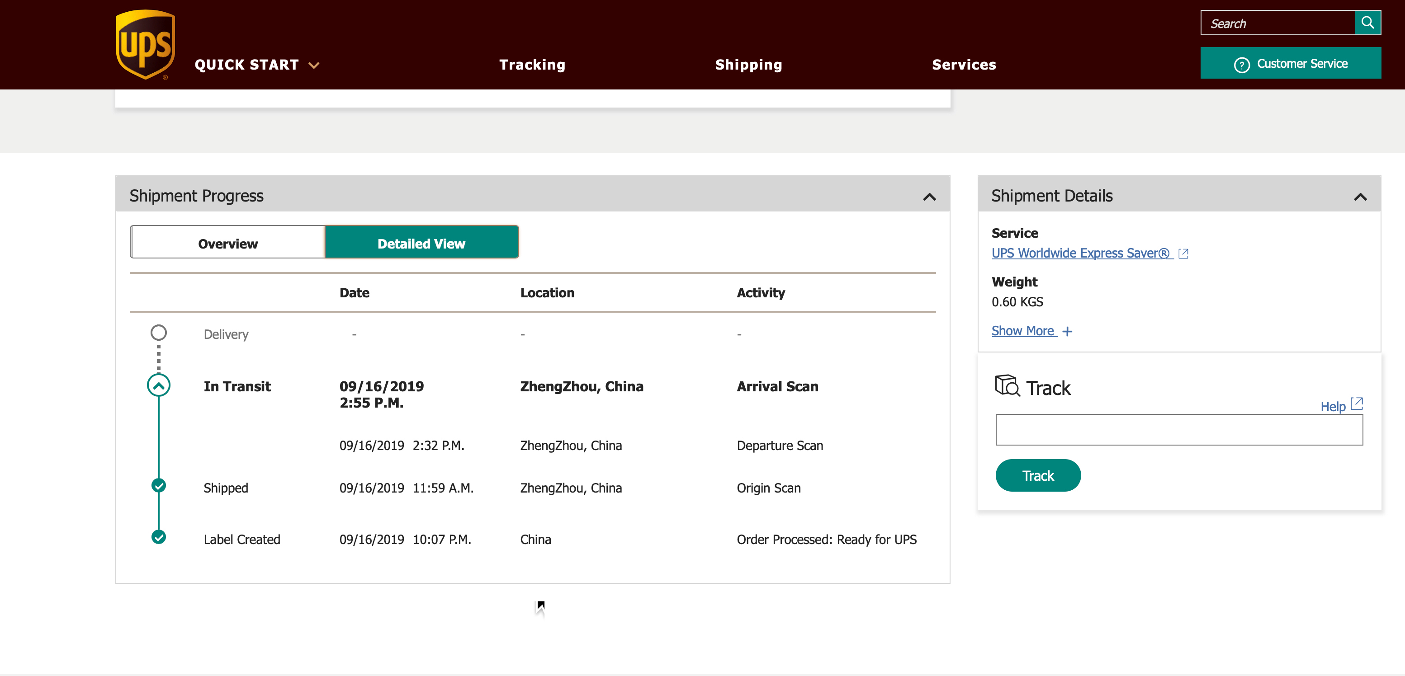1405x676 pixels.
Task: Click the 2:32 P.M. date entry
Action: [402, 446]
